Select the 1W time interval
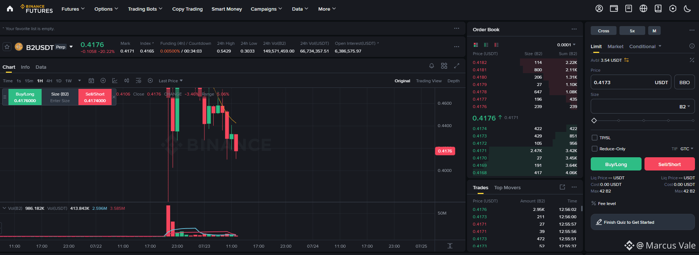699x255 pixels. [x=69, y=81]
